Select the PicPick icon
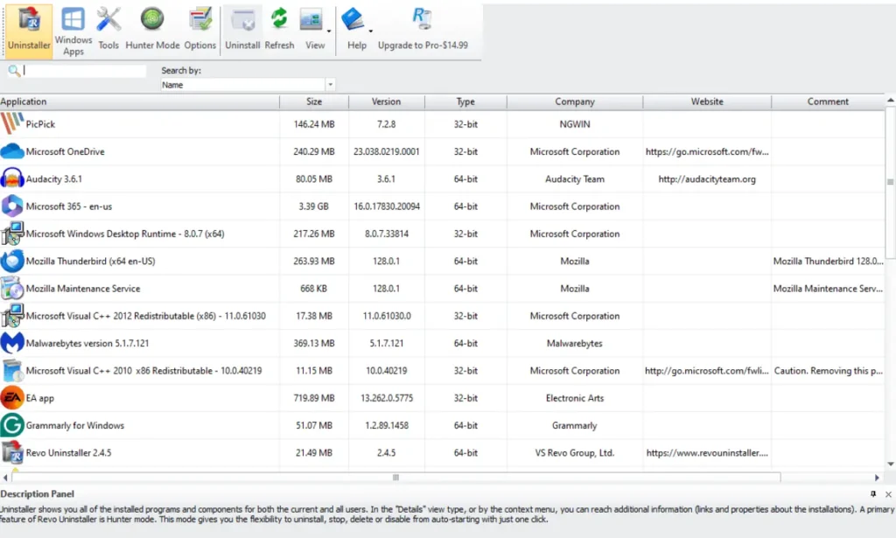This screenshot has width=896, height=538. point(12,124)
